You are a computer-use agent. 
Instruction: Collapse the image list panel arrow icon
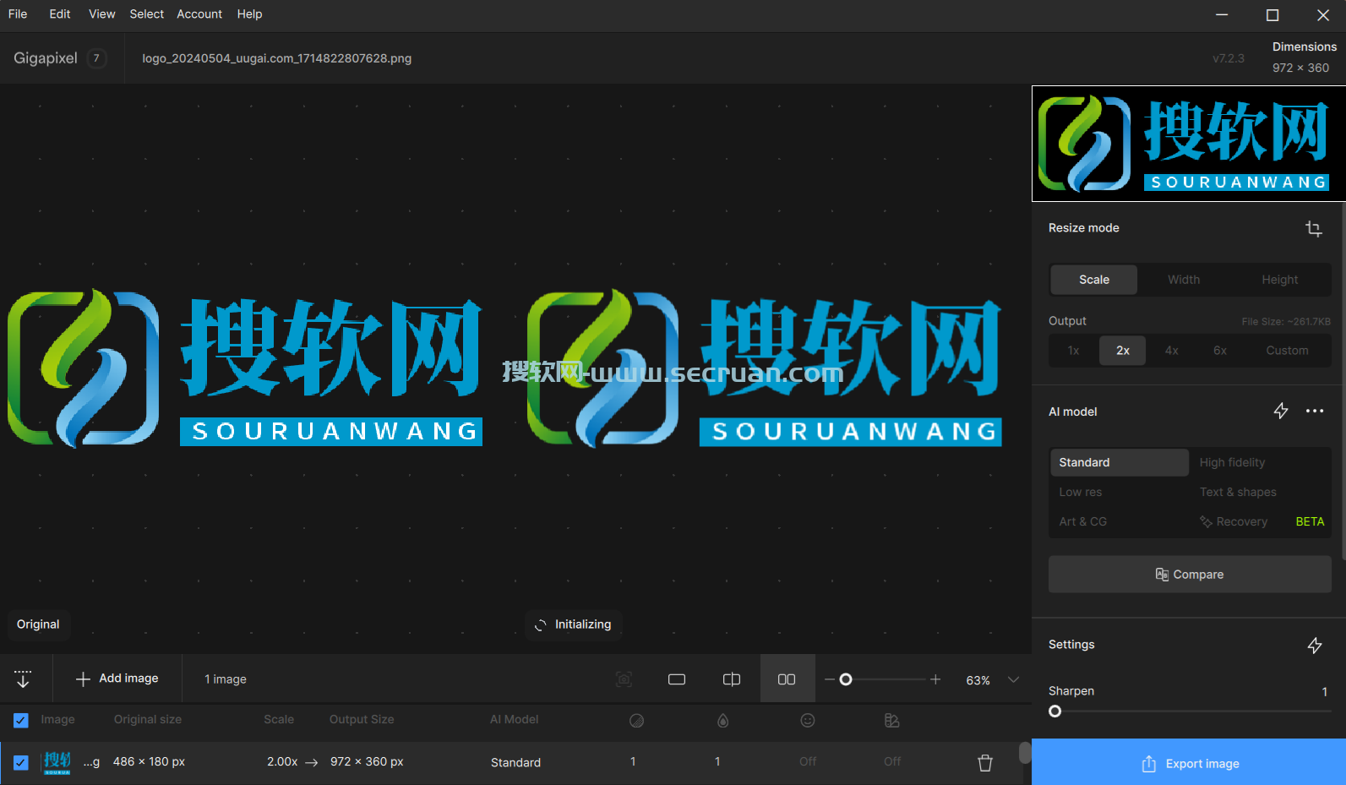23,679
